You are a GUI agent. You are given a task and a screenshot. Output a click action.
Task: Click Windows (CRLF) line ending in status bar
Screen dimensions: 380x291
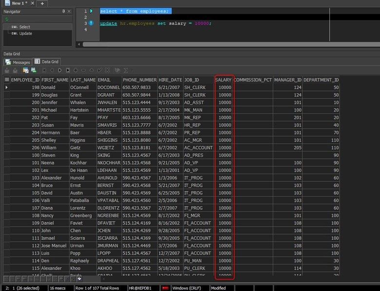[x=187, y=288]
